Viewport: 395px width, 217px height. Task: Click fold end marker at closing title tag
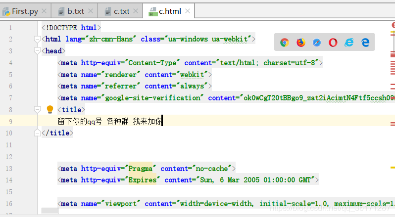(37, 133)
